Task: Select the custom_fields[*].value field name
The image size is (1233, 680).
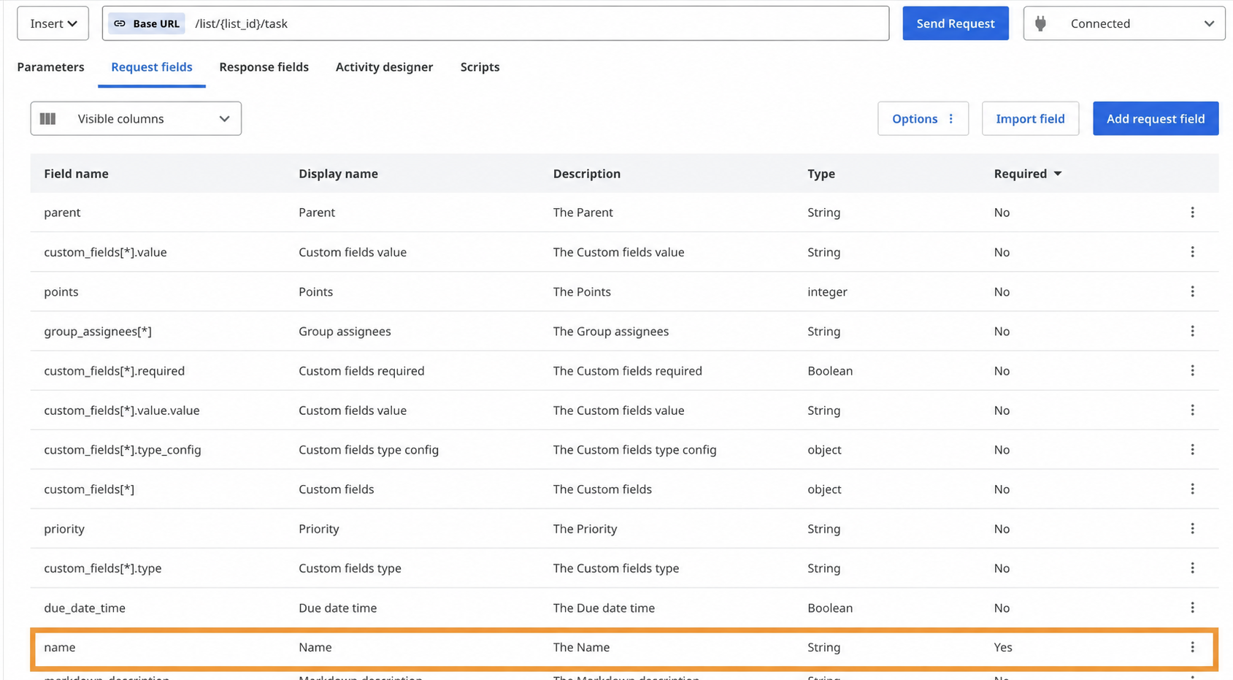Action: pos(105,252)
